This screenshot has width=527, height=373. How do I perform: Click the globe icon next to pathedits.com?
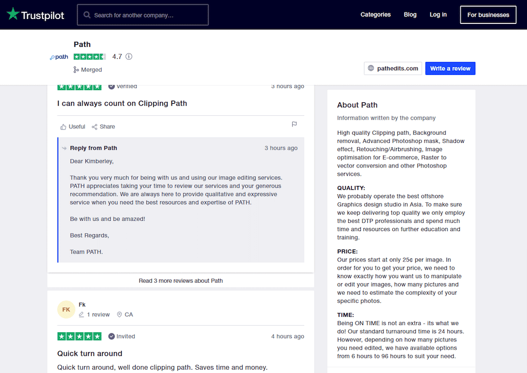click(371, 69)
